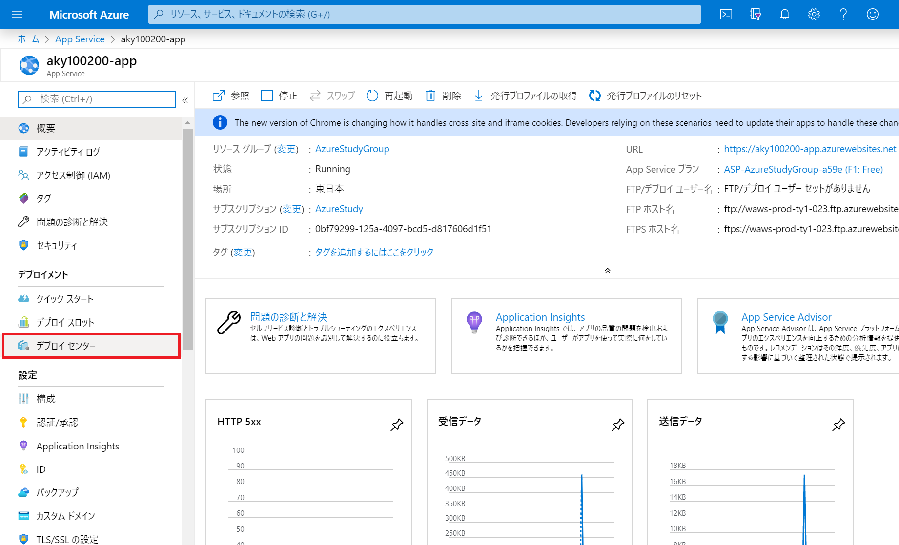Pin the 受信データ chart to dashboard

click(618, 425)
